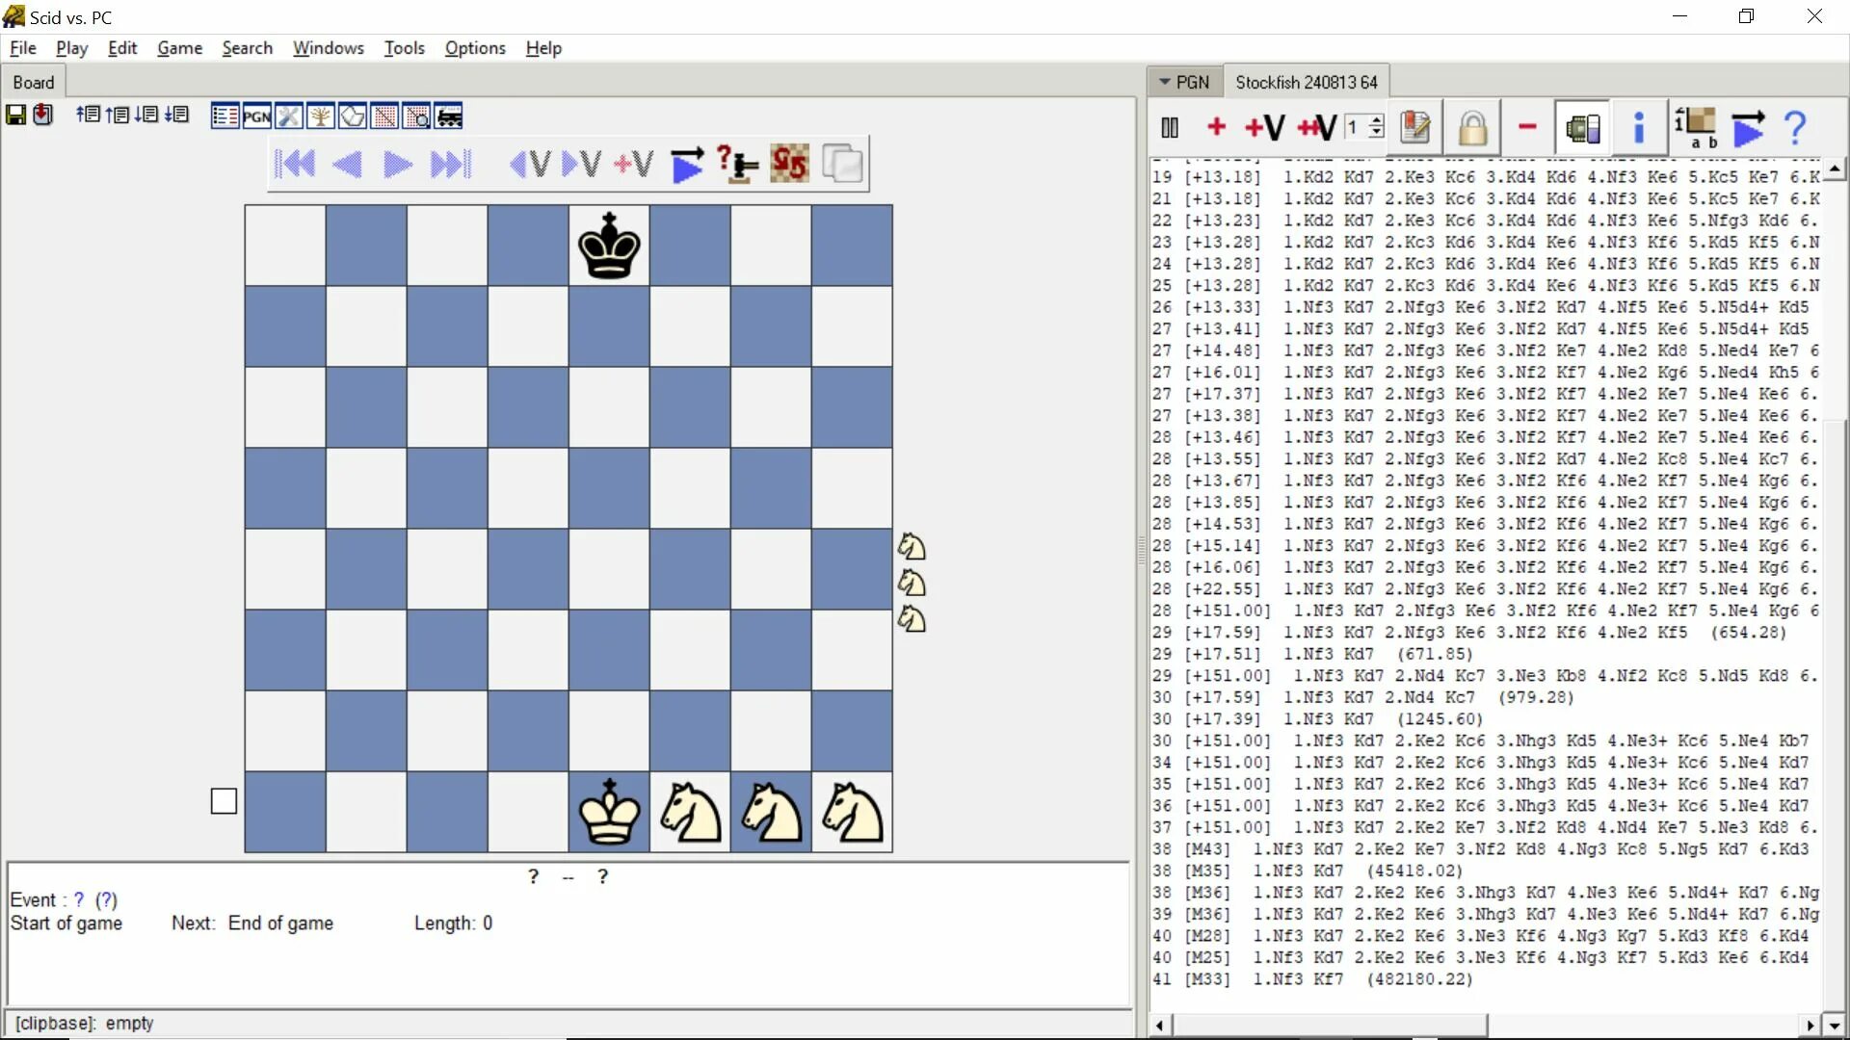Toggle the engine info button
Viewport: 1850px width, 1040px height.
tap(1638, 128)
